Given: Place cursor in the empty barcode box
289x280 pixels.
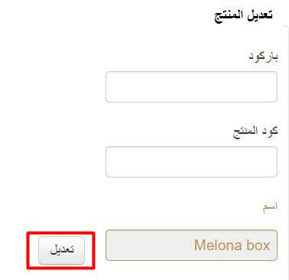Looking at the screenshot, I should [191, 86].
